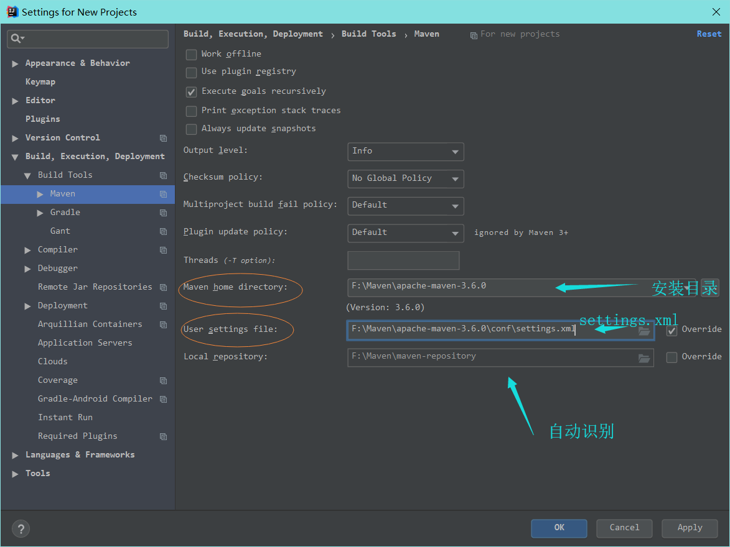Select Instant Run in tree

coord(65,417)
